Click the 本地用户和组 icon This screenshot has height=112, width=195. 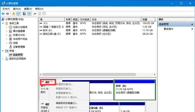[x=10, y=39]
